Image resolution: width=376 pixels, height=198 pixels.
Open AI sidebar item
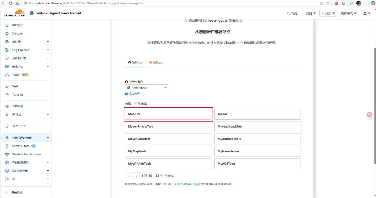(26, 179)
